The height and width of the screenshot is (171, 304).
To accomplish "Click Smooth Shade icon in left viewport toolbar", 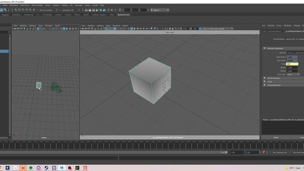I will click(x=64, y=28).
